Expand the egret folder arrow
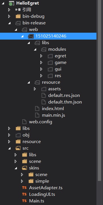 (41, 56)
